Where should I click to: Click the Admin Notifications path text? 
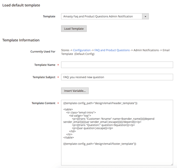146,50
